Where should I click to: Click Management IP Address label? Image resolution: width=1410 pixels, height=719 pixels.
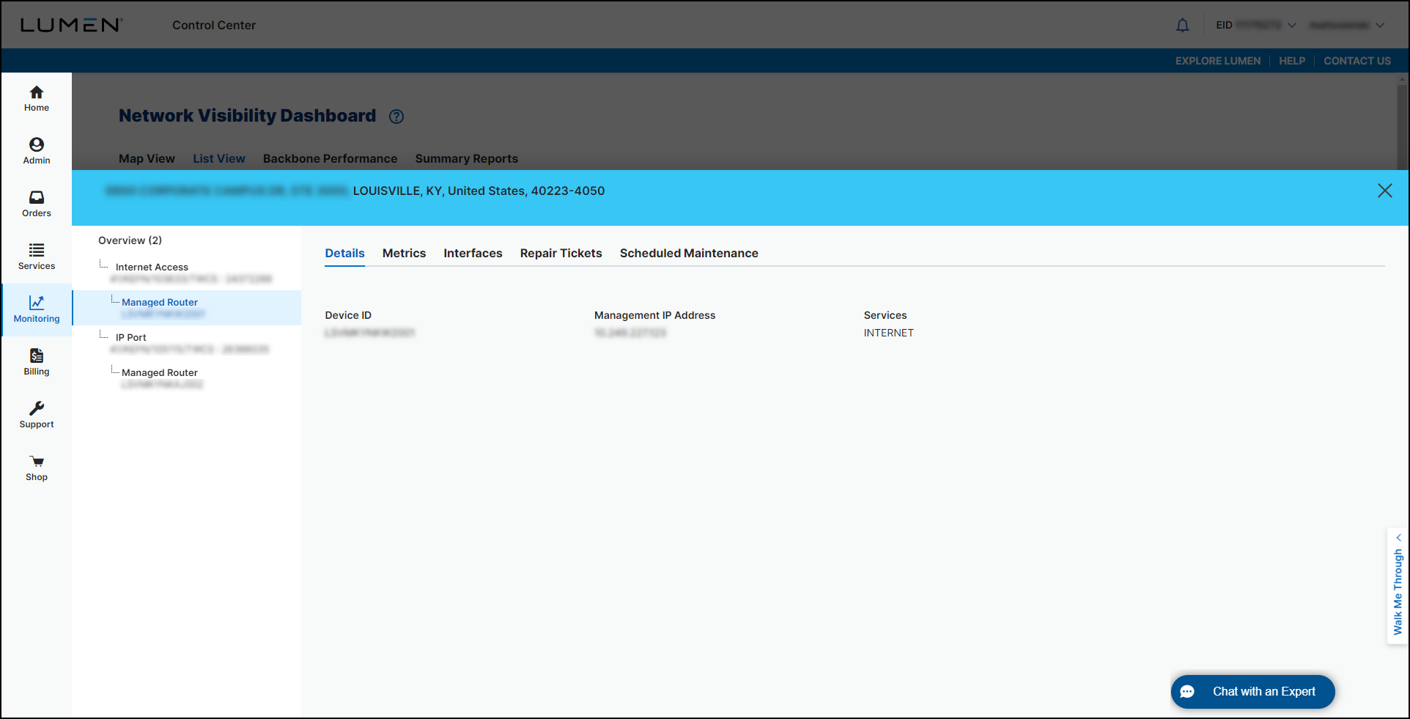(x=655, y=315)
